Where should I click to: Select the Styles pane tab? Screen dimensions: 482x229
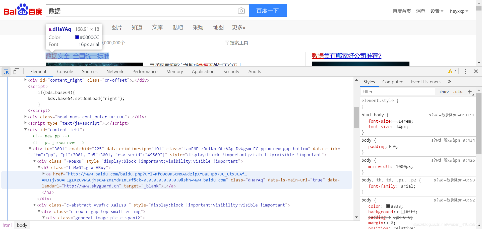[369, 82]
